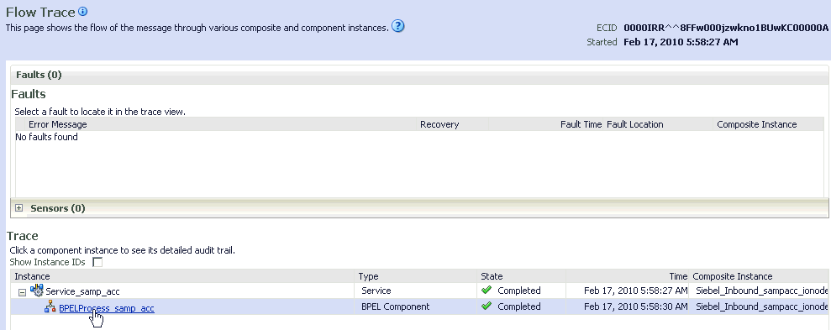The width and height of the screenshot is (831, 330).
Task: Click the 'BPEL Component' type cell
Action: pos(396,306)
